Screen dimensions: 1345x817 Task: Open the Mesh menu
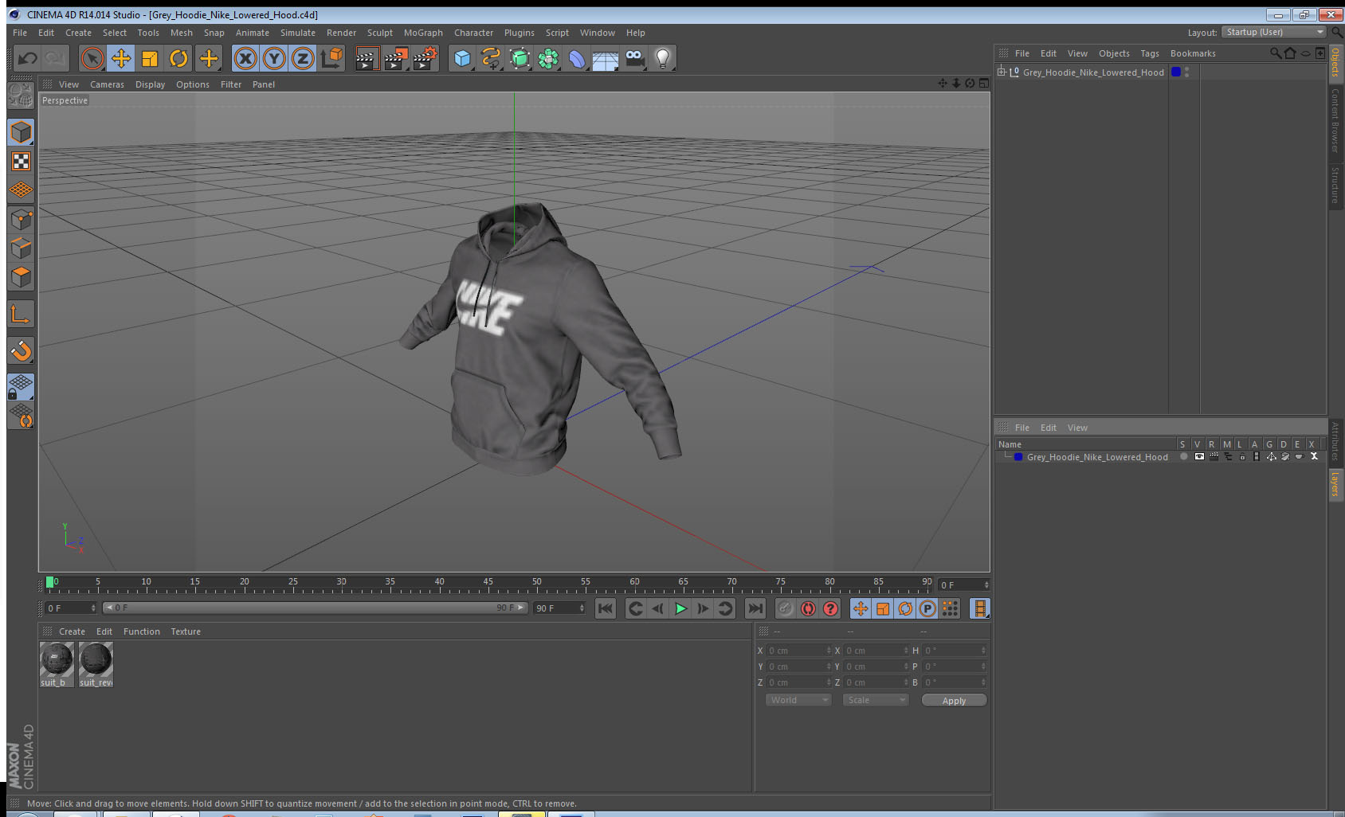181,33
